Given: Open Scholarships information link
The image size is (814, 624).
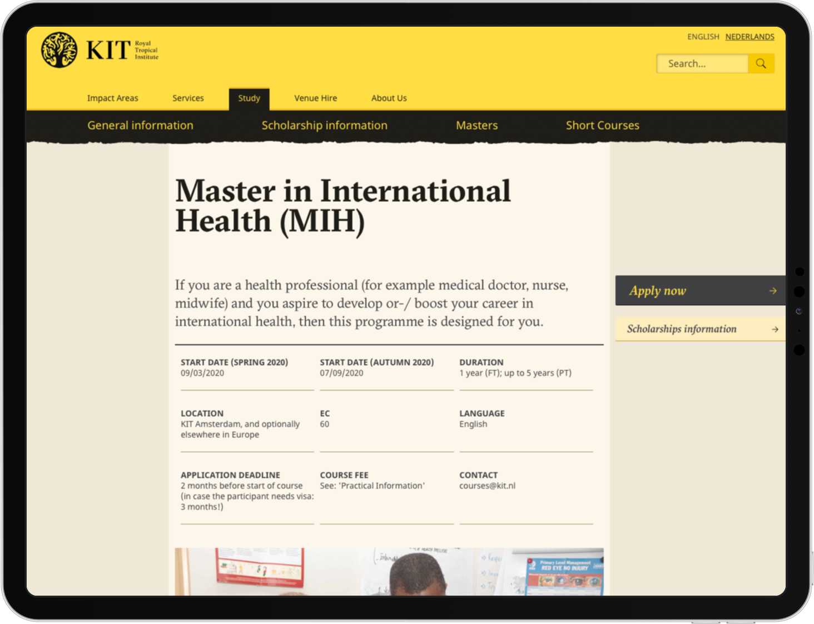Looking at the screenshot, I should [700, 329].
